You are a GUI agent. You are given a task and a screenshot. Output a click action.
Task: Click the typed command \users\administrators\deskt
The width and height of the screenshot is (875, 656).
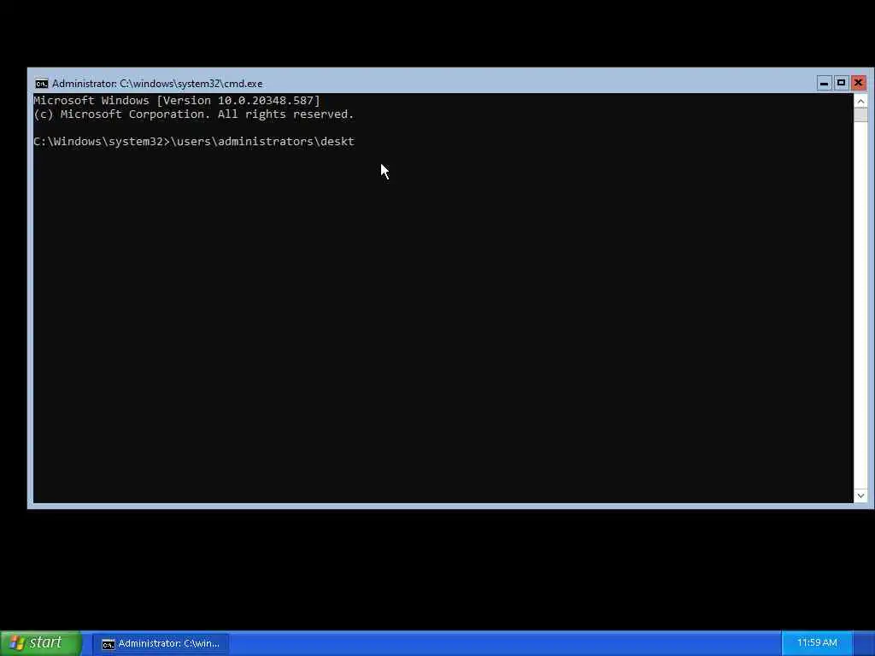pos(263,142)
